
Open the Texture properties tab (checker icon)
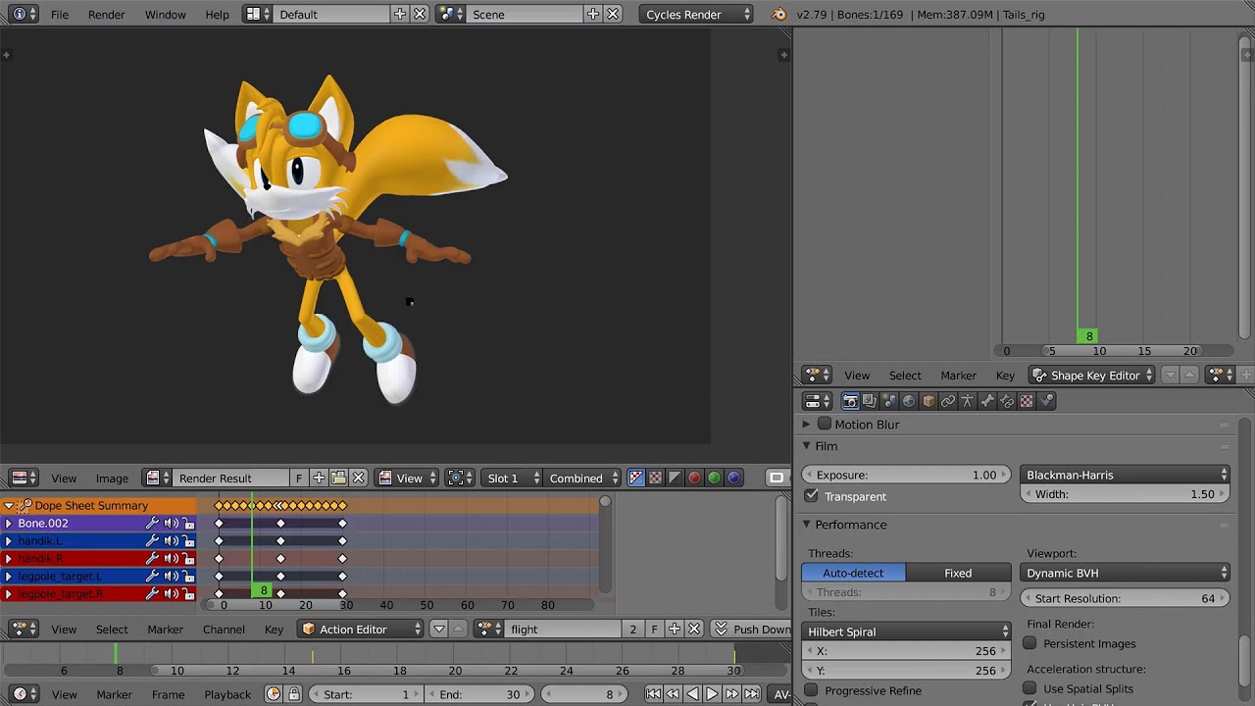point(1027,401)
